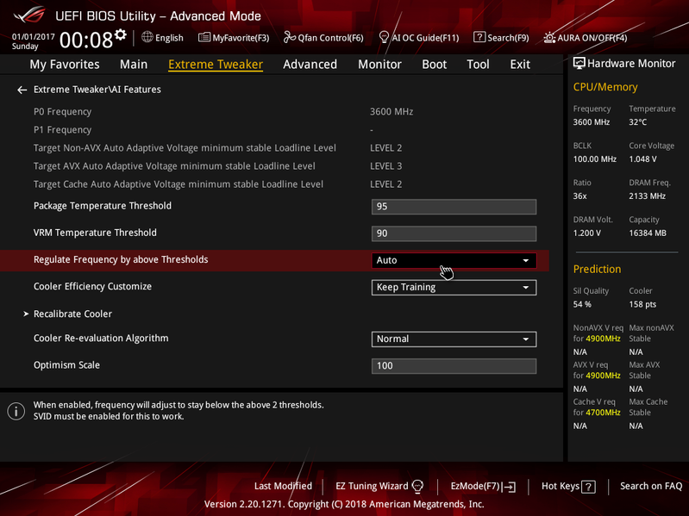Screen dimensions: 689x516
Task: Click Package Temperature Threshold field
Action: 454,207
